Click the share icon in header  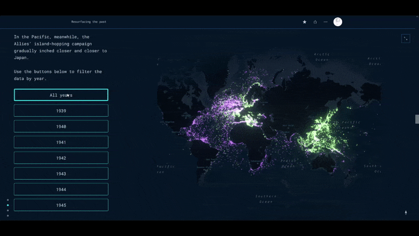click(x=315, y=22)
